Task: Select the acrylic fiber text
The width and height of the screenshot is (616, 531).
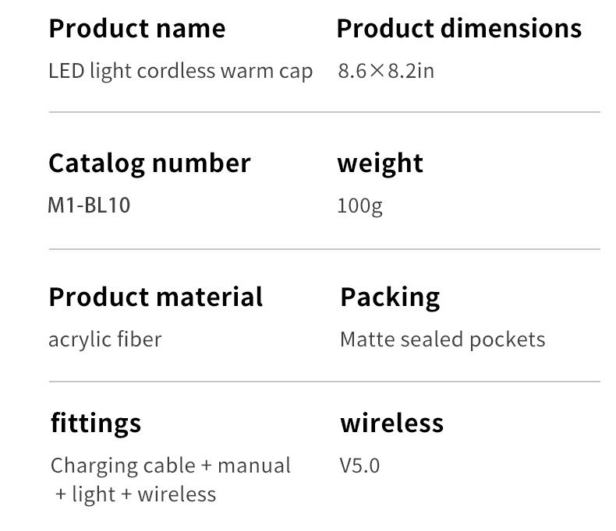Action: 105,339
